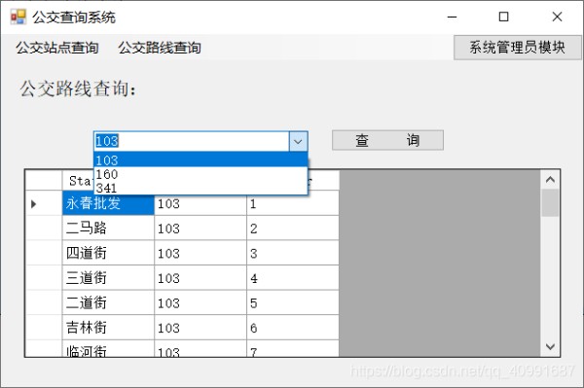Open the 公交站点查询 menu
Viewport: 584px width, 388px height.
pos(57,48)
